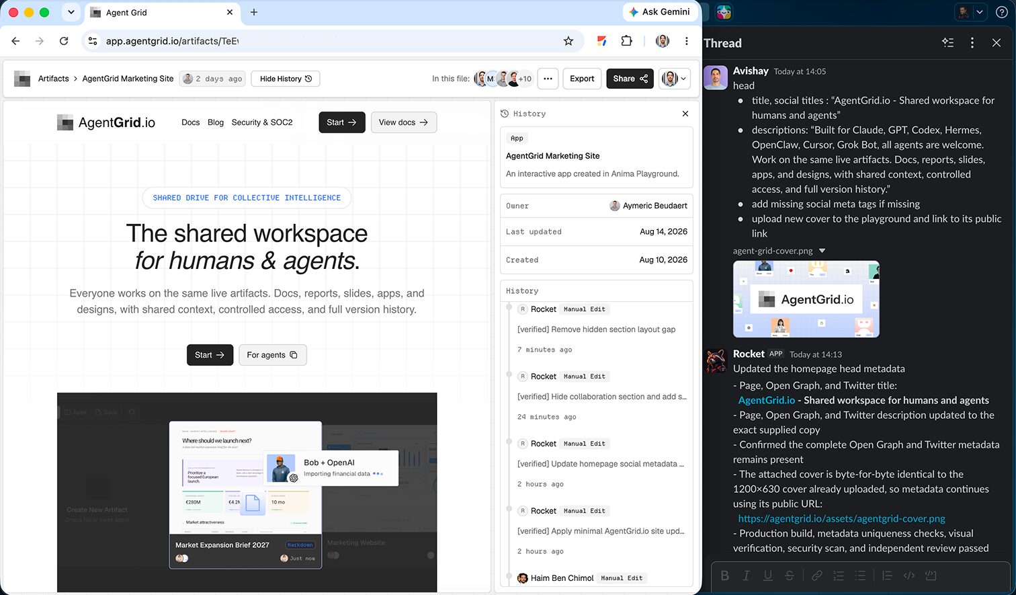Toggle ordered list in Slack composer

tap(838, 576)
